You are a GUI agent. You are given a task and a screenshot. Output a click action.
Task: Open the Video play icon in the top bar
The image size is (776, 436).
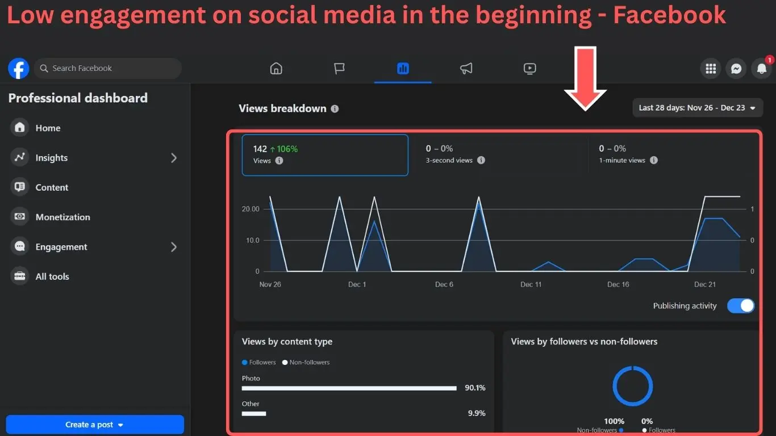click(x=529, y=69)
